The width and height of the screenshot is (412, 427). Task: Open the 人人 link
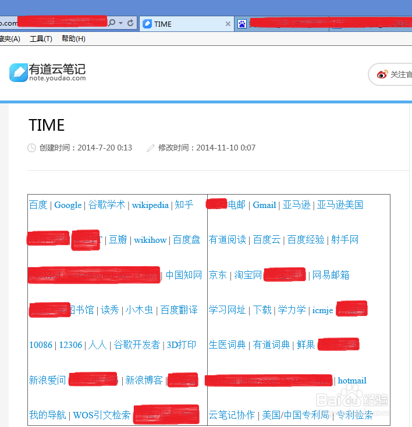[x=97, y=345]
